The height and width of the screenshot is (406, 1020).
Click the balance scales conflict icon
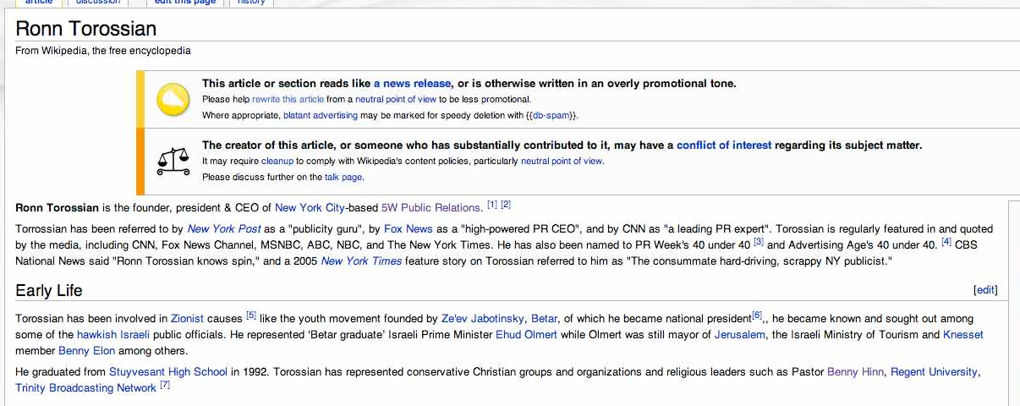[173, 160]
